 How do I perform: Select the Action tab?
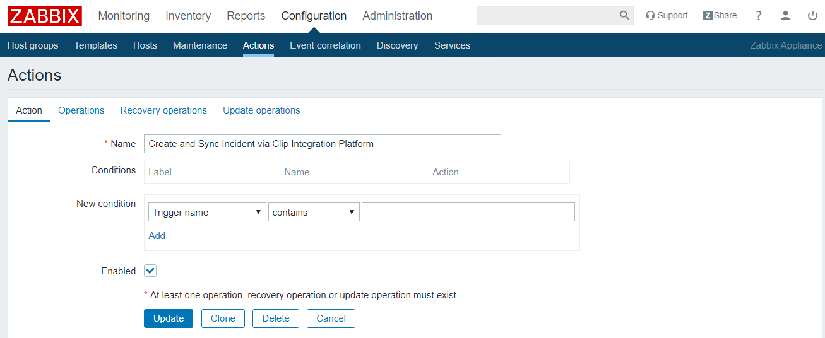(29, 110)
